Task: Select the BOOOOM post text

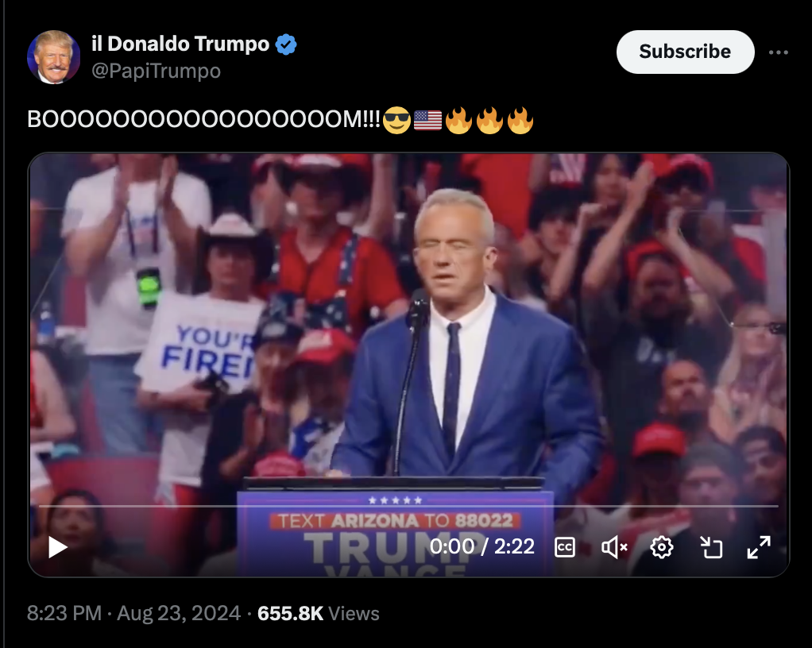Action: [203, 120]
